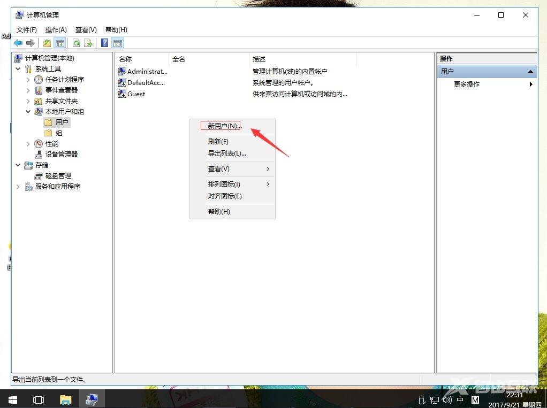Click the Back arrow in the toolbar
The height and width of the screenshot is (408, 547).
click(18, 43)
